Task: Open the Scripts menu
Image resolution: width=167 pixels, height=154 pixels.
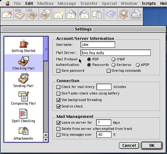Action: click(149, 3)
